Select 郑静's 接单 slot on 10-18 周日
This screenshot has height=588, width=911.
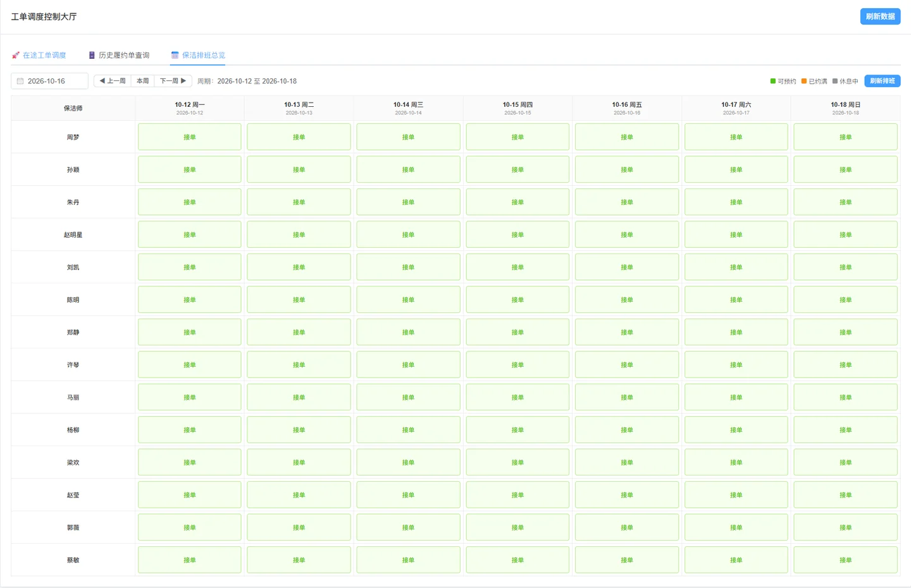click(x=845, y=332)
